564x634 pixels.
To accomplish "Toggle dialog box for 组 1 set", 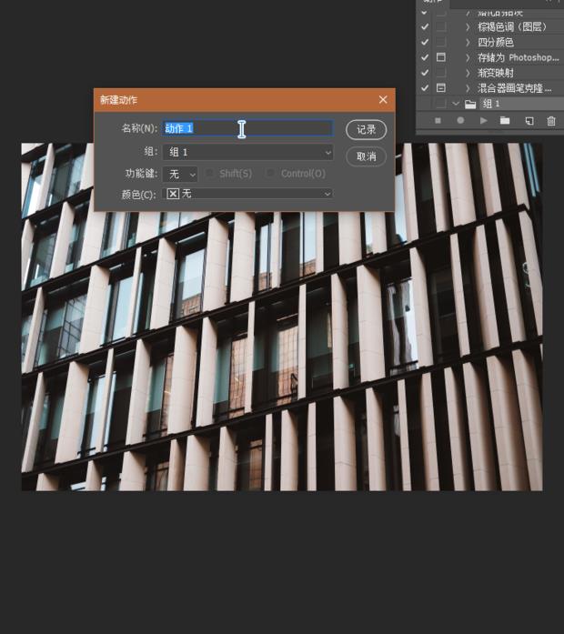I will click(440, 104).
